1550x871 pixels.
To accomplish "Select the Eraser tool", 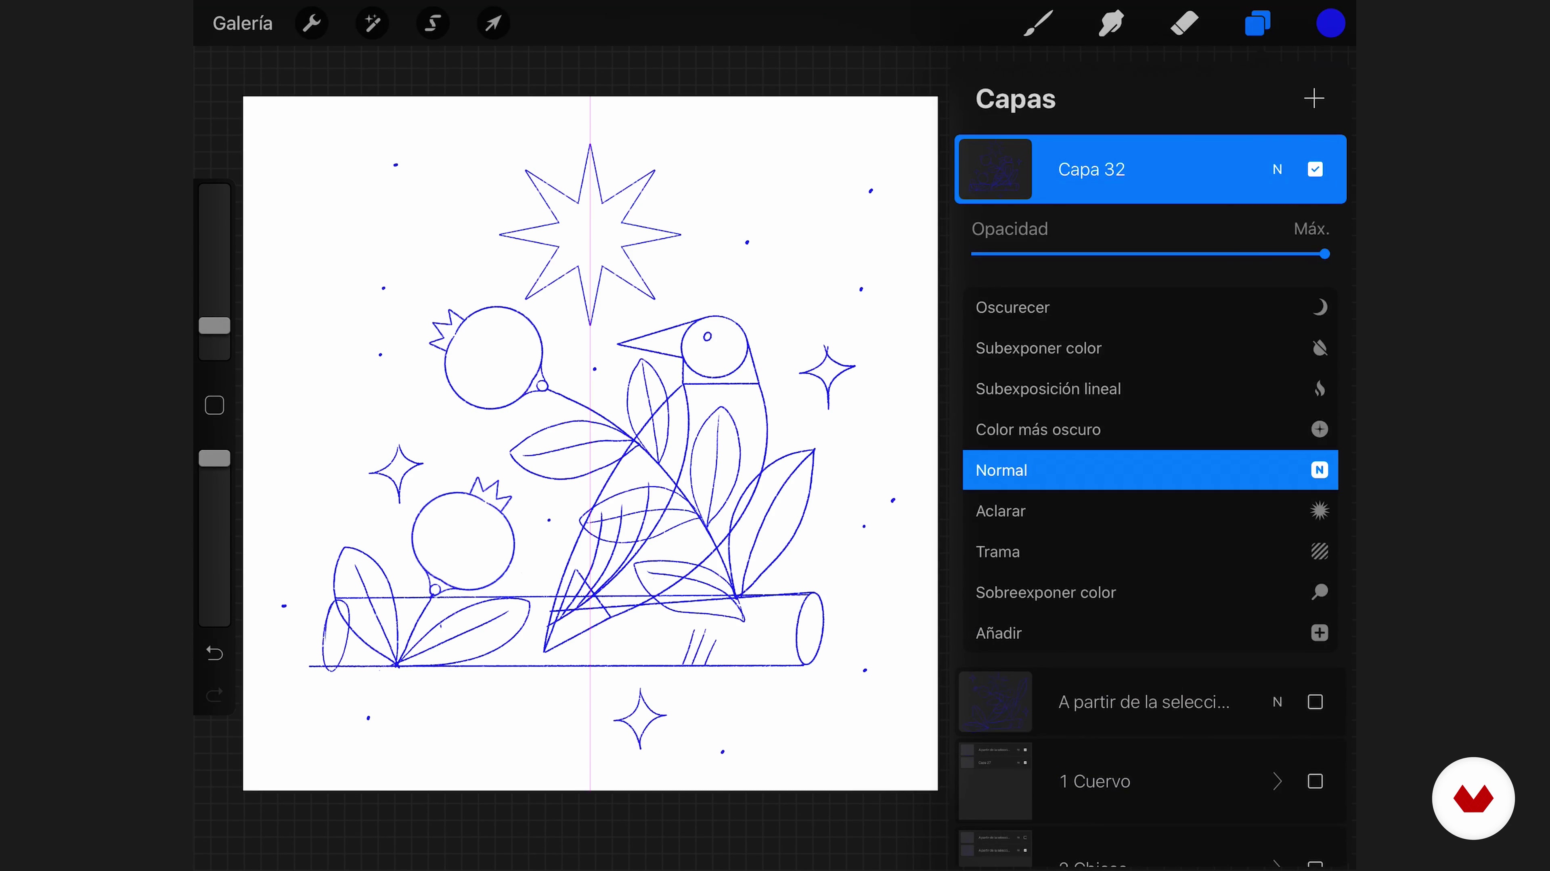I will coord(1184,23).
